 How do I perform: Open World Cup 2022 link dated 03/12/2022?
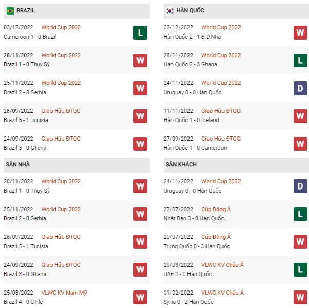click(x=61, y=27)
